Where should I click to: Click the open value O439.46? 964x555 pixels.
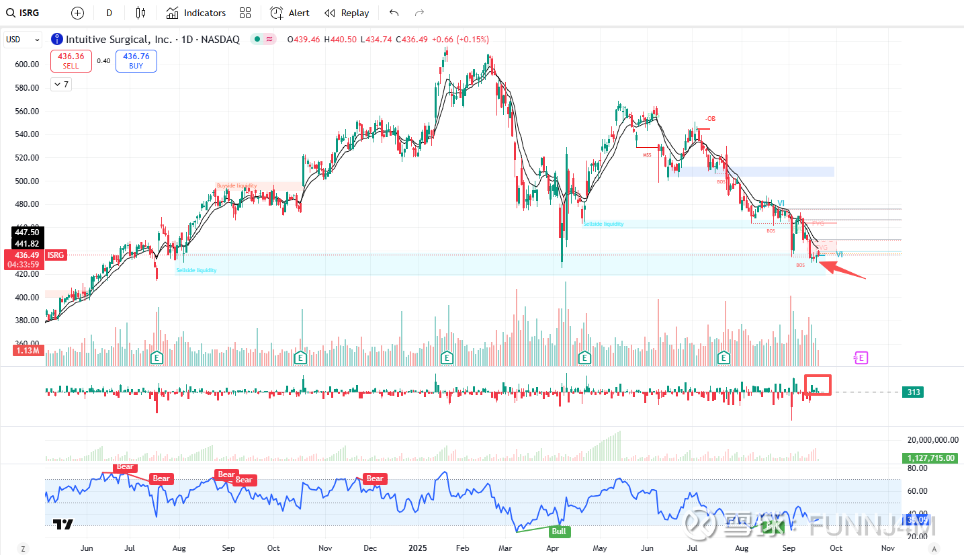[x=304, y=40]
